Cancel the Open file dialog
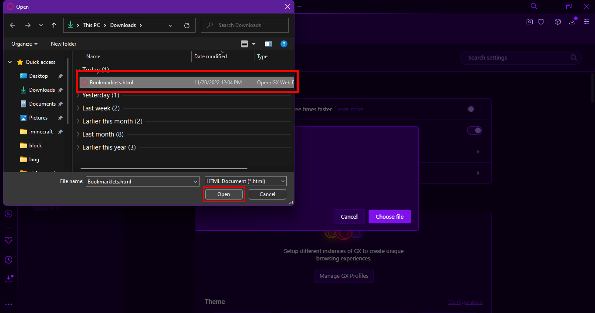 point(267,194)
